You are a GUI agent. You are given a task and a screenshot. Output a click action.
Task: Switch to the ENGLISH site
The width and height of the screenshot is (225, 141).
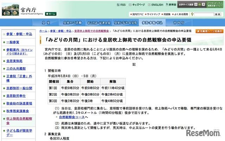coord(156,5)
